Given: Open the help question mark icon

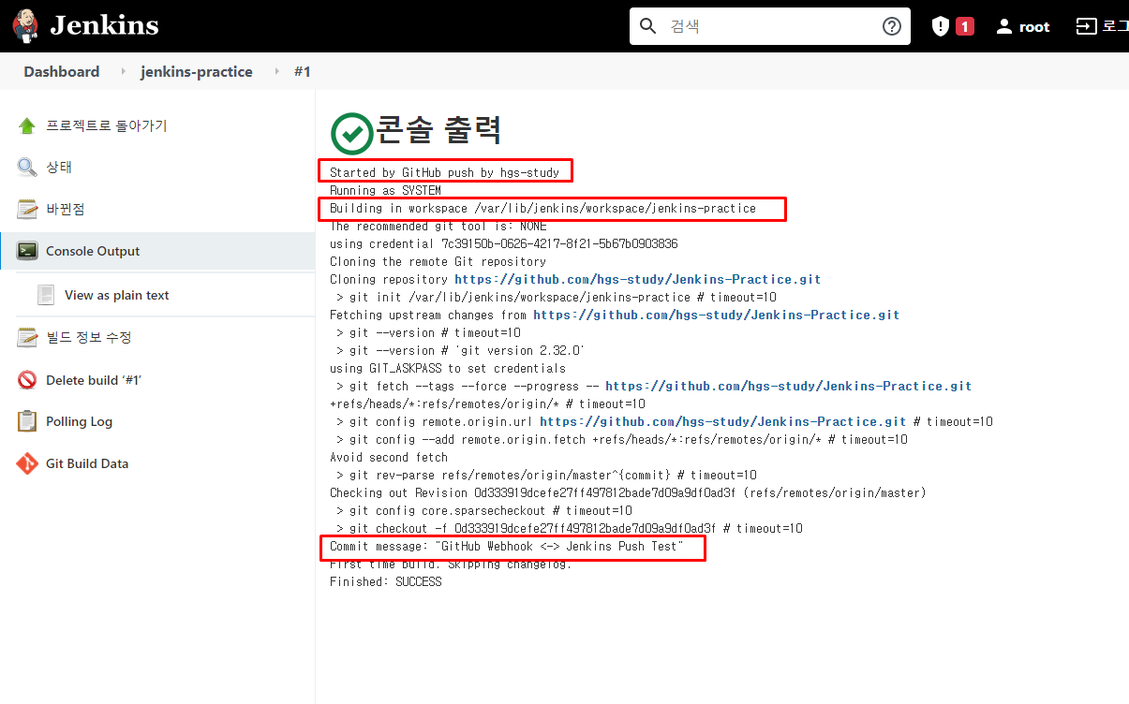Looking at the screenshot, I should pyautogui.click(x=891, y=26).
